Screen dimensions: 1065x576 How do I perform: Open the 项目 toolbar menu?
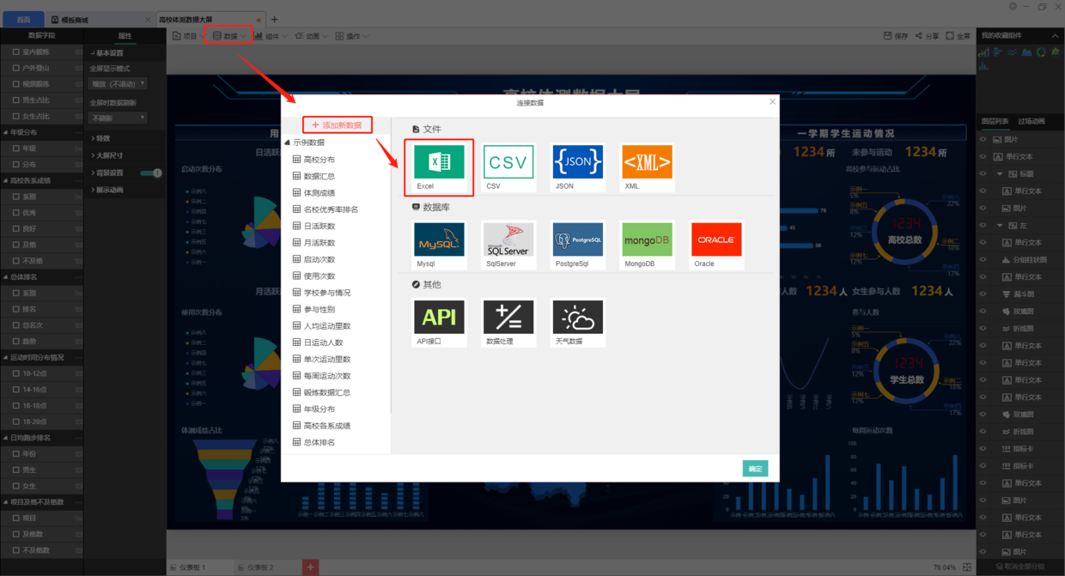[189, 36]
